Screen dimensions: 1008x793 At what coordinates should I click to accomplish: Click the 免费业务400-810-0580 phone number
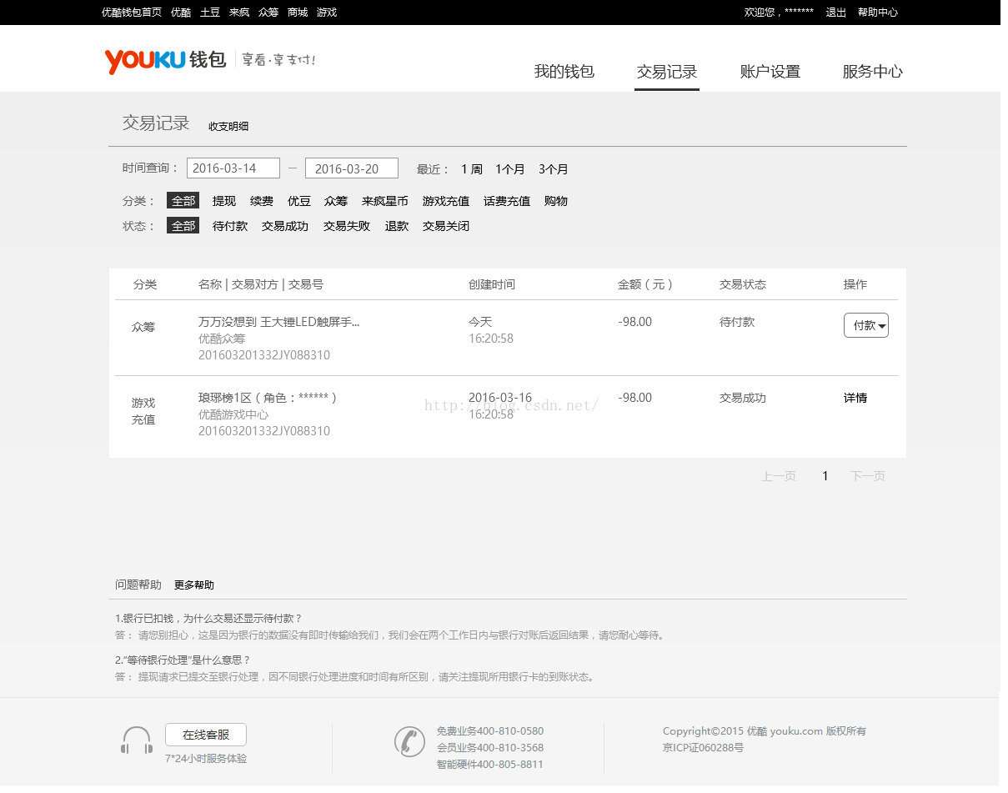(490, 731)
